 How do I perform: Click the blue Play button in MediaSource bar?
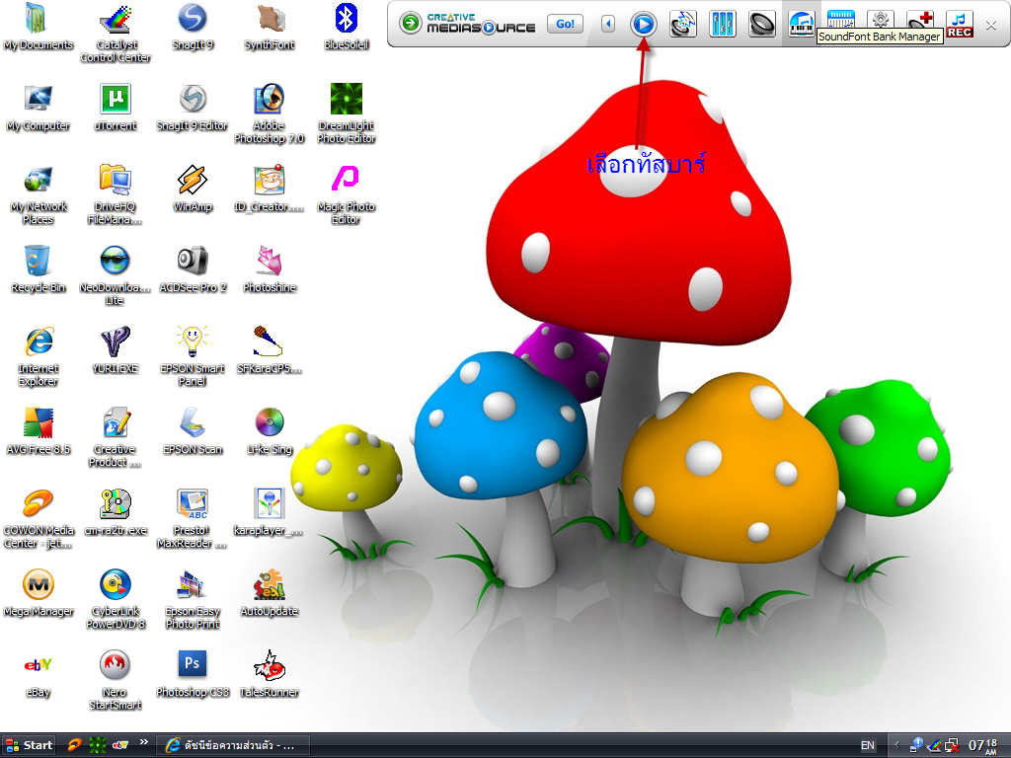click(643, 24)
